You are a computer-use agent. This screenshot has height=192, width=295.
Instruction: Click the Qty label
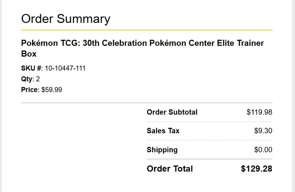tap(27, 79)
